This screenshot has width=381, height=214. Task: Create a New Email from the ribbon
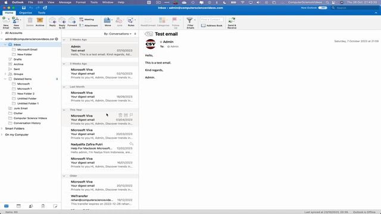6,23
